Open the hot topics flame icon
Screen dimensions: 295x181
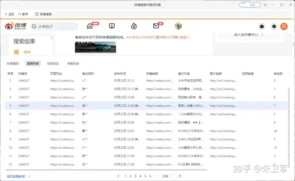click(134, 26)
